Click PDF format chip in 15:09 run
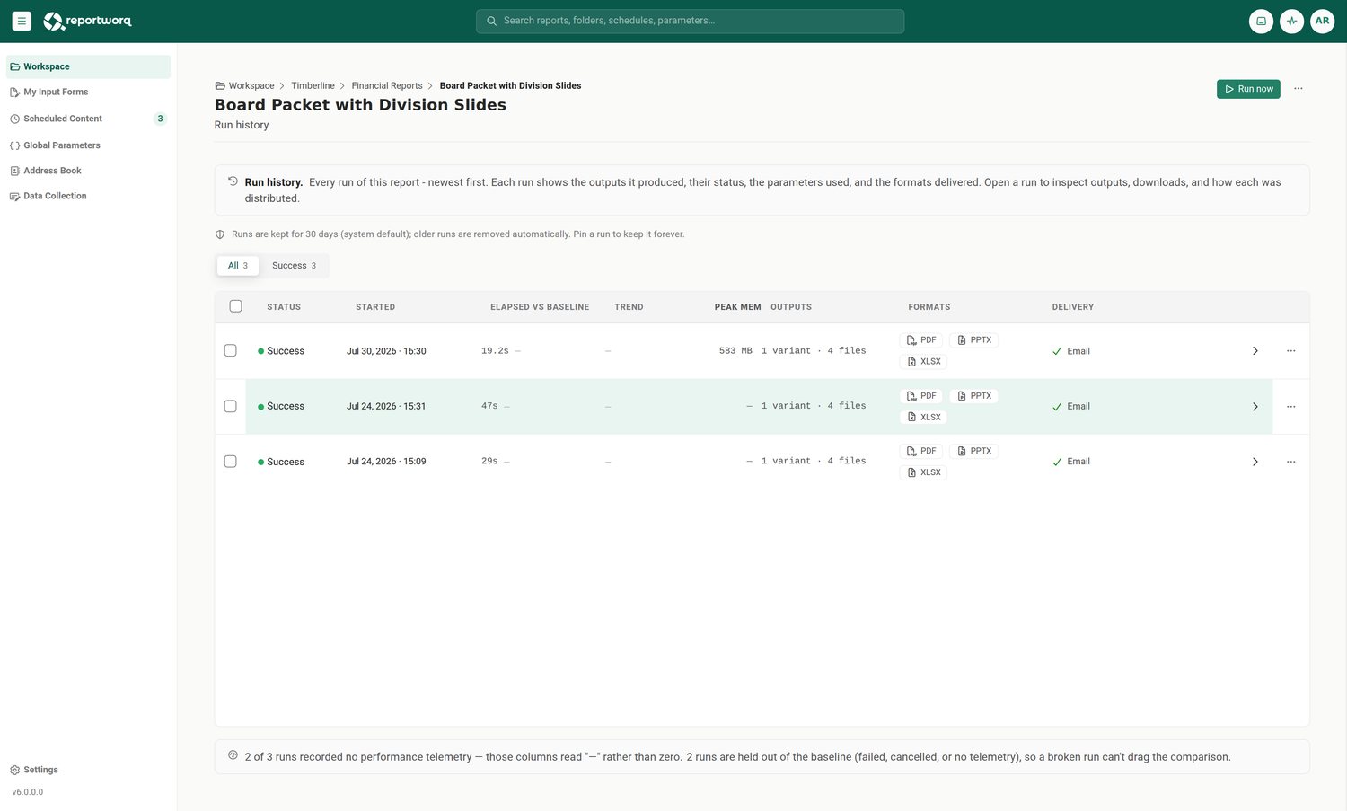 921,451
